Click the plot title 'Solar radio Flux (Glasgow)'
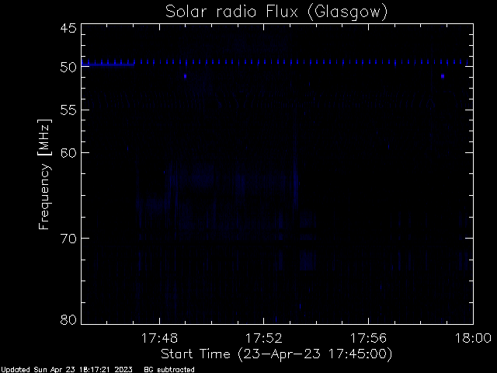This screenshot has width=497, height=373. tap(276, 12)
